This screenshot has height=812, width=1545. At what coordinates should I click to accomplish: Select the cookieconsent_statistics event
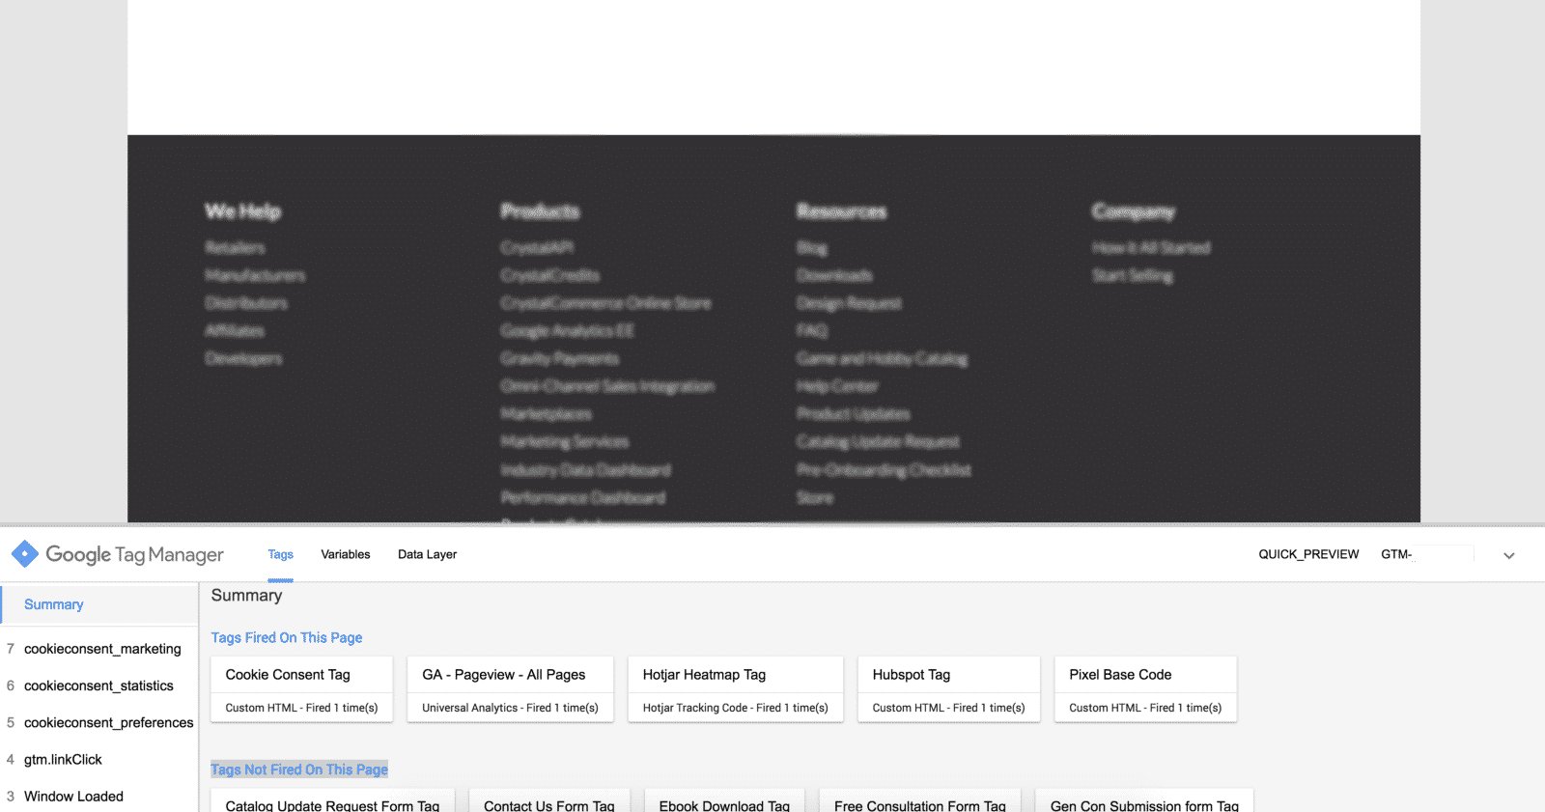(x=98, y=686)
